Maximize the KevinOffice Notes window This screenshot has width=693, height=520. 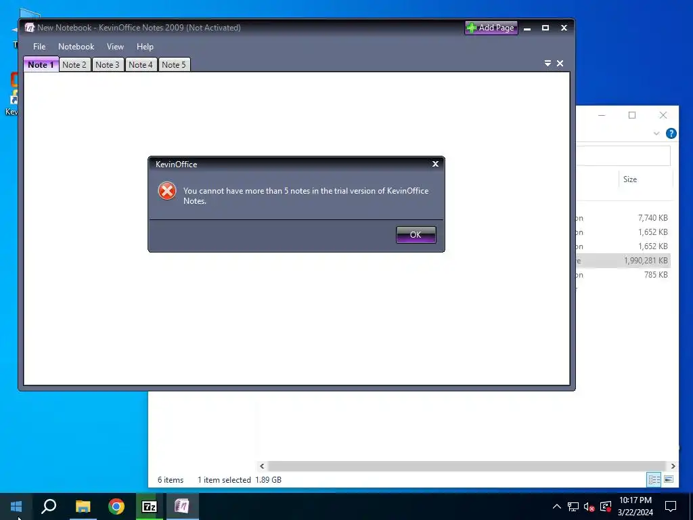pos(545,28)
